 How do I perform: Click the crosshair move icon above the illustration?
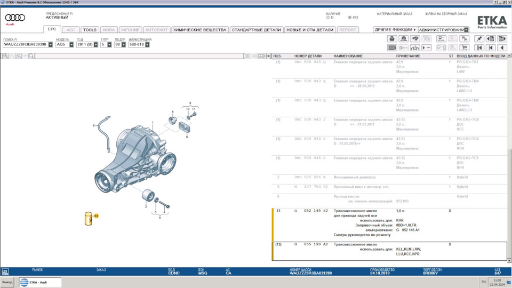[x=267, y=56]
